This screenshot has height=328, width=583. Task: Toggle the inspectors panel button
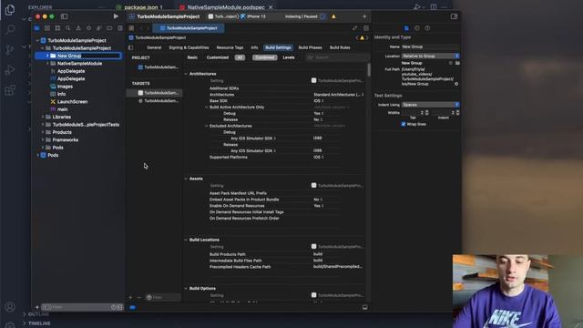coord(454,16)
